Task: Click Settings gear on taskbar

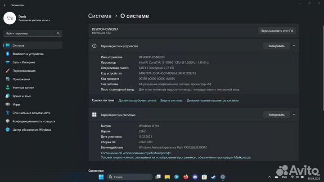Action: click(x=223, y=177)
